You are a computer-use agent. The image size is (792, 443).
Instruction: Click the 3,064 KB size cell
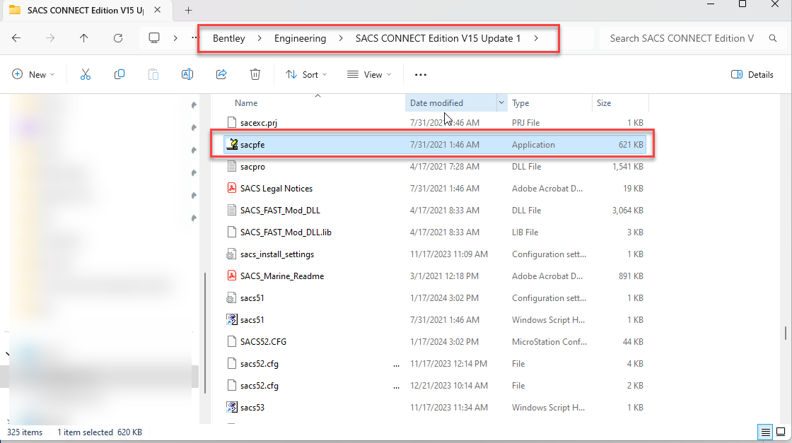coord(628,211)
